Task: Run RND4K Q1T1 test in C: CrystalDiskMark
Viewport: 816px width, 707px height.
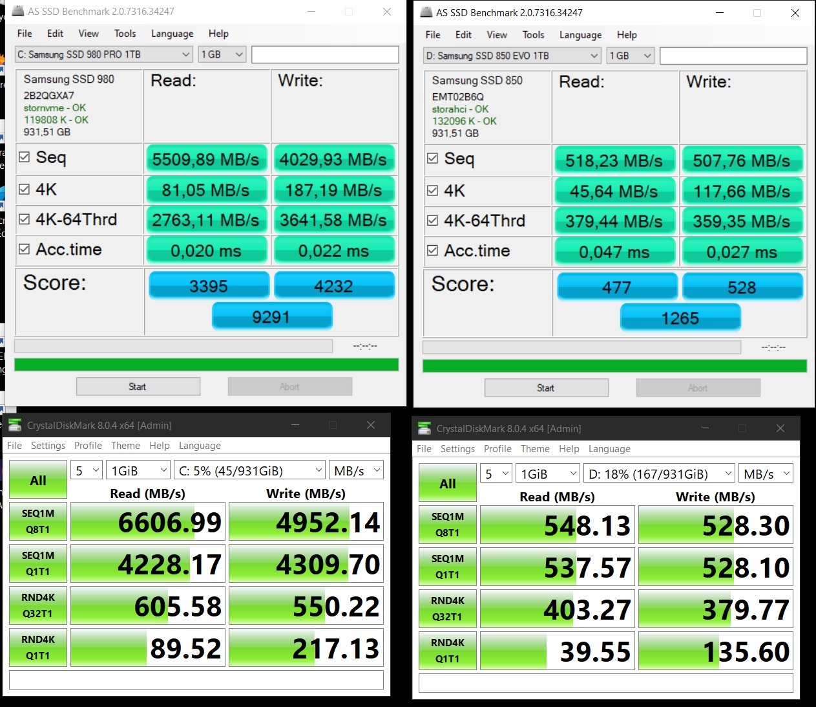Action: pos(38,647)
